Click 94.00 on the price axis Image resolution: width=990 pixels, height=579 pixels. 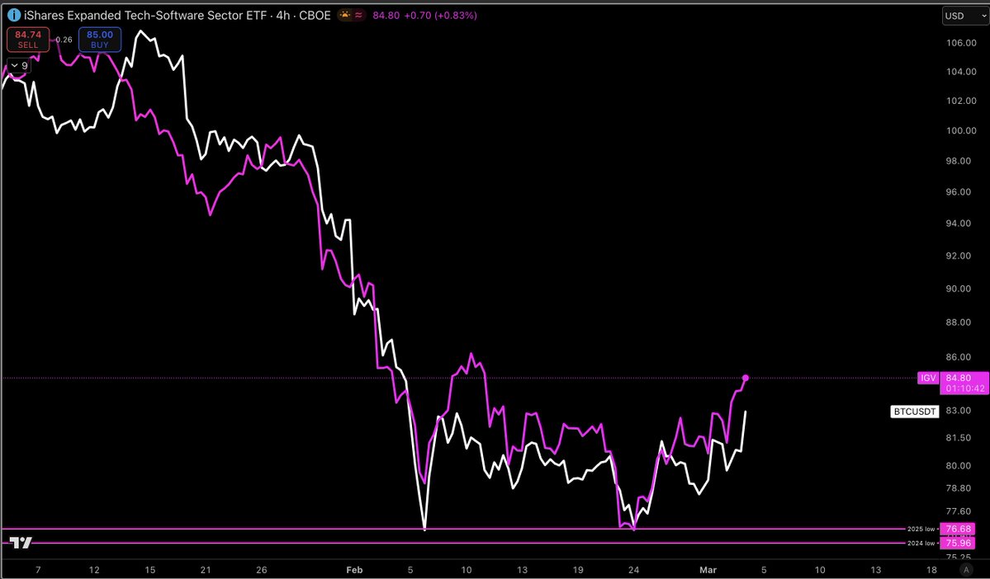[959, 223]
